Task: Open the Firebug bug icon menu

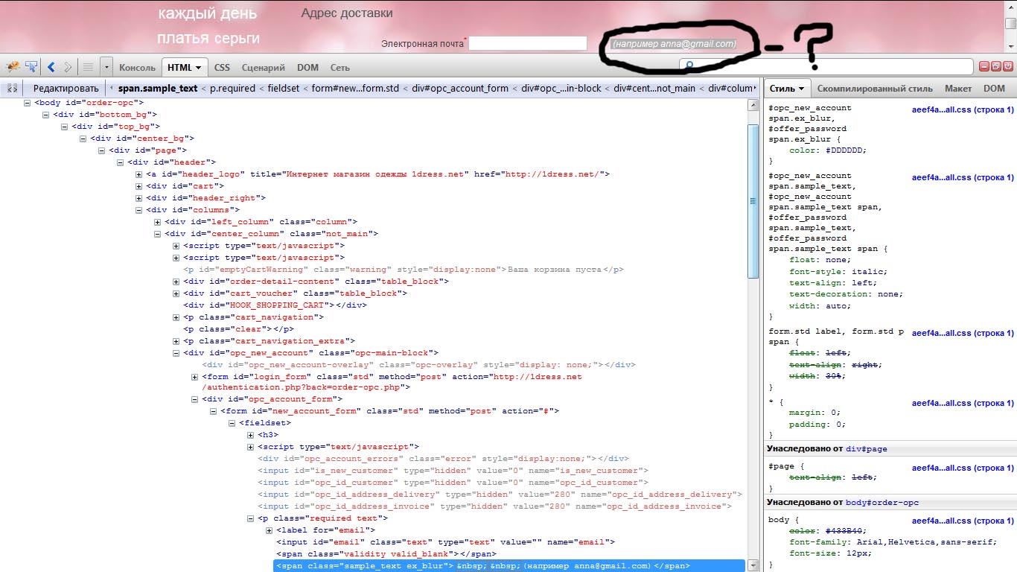Action: click(x=12, y=67)
